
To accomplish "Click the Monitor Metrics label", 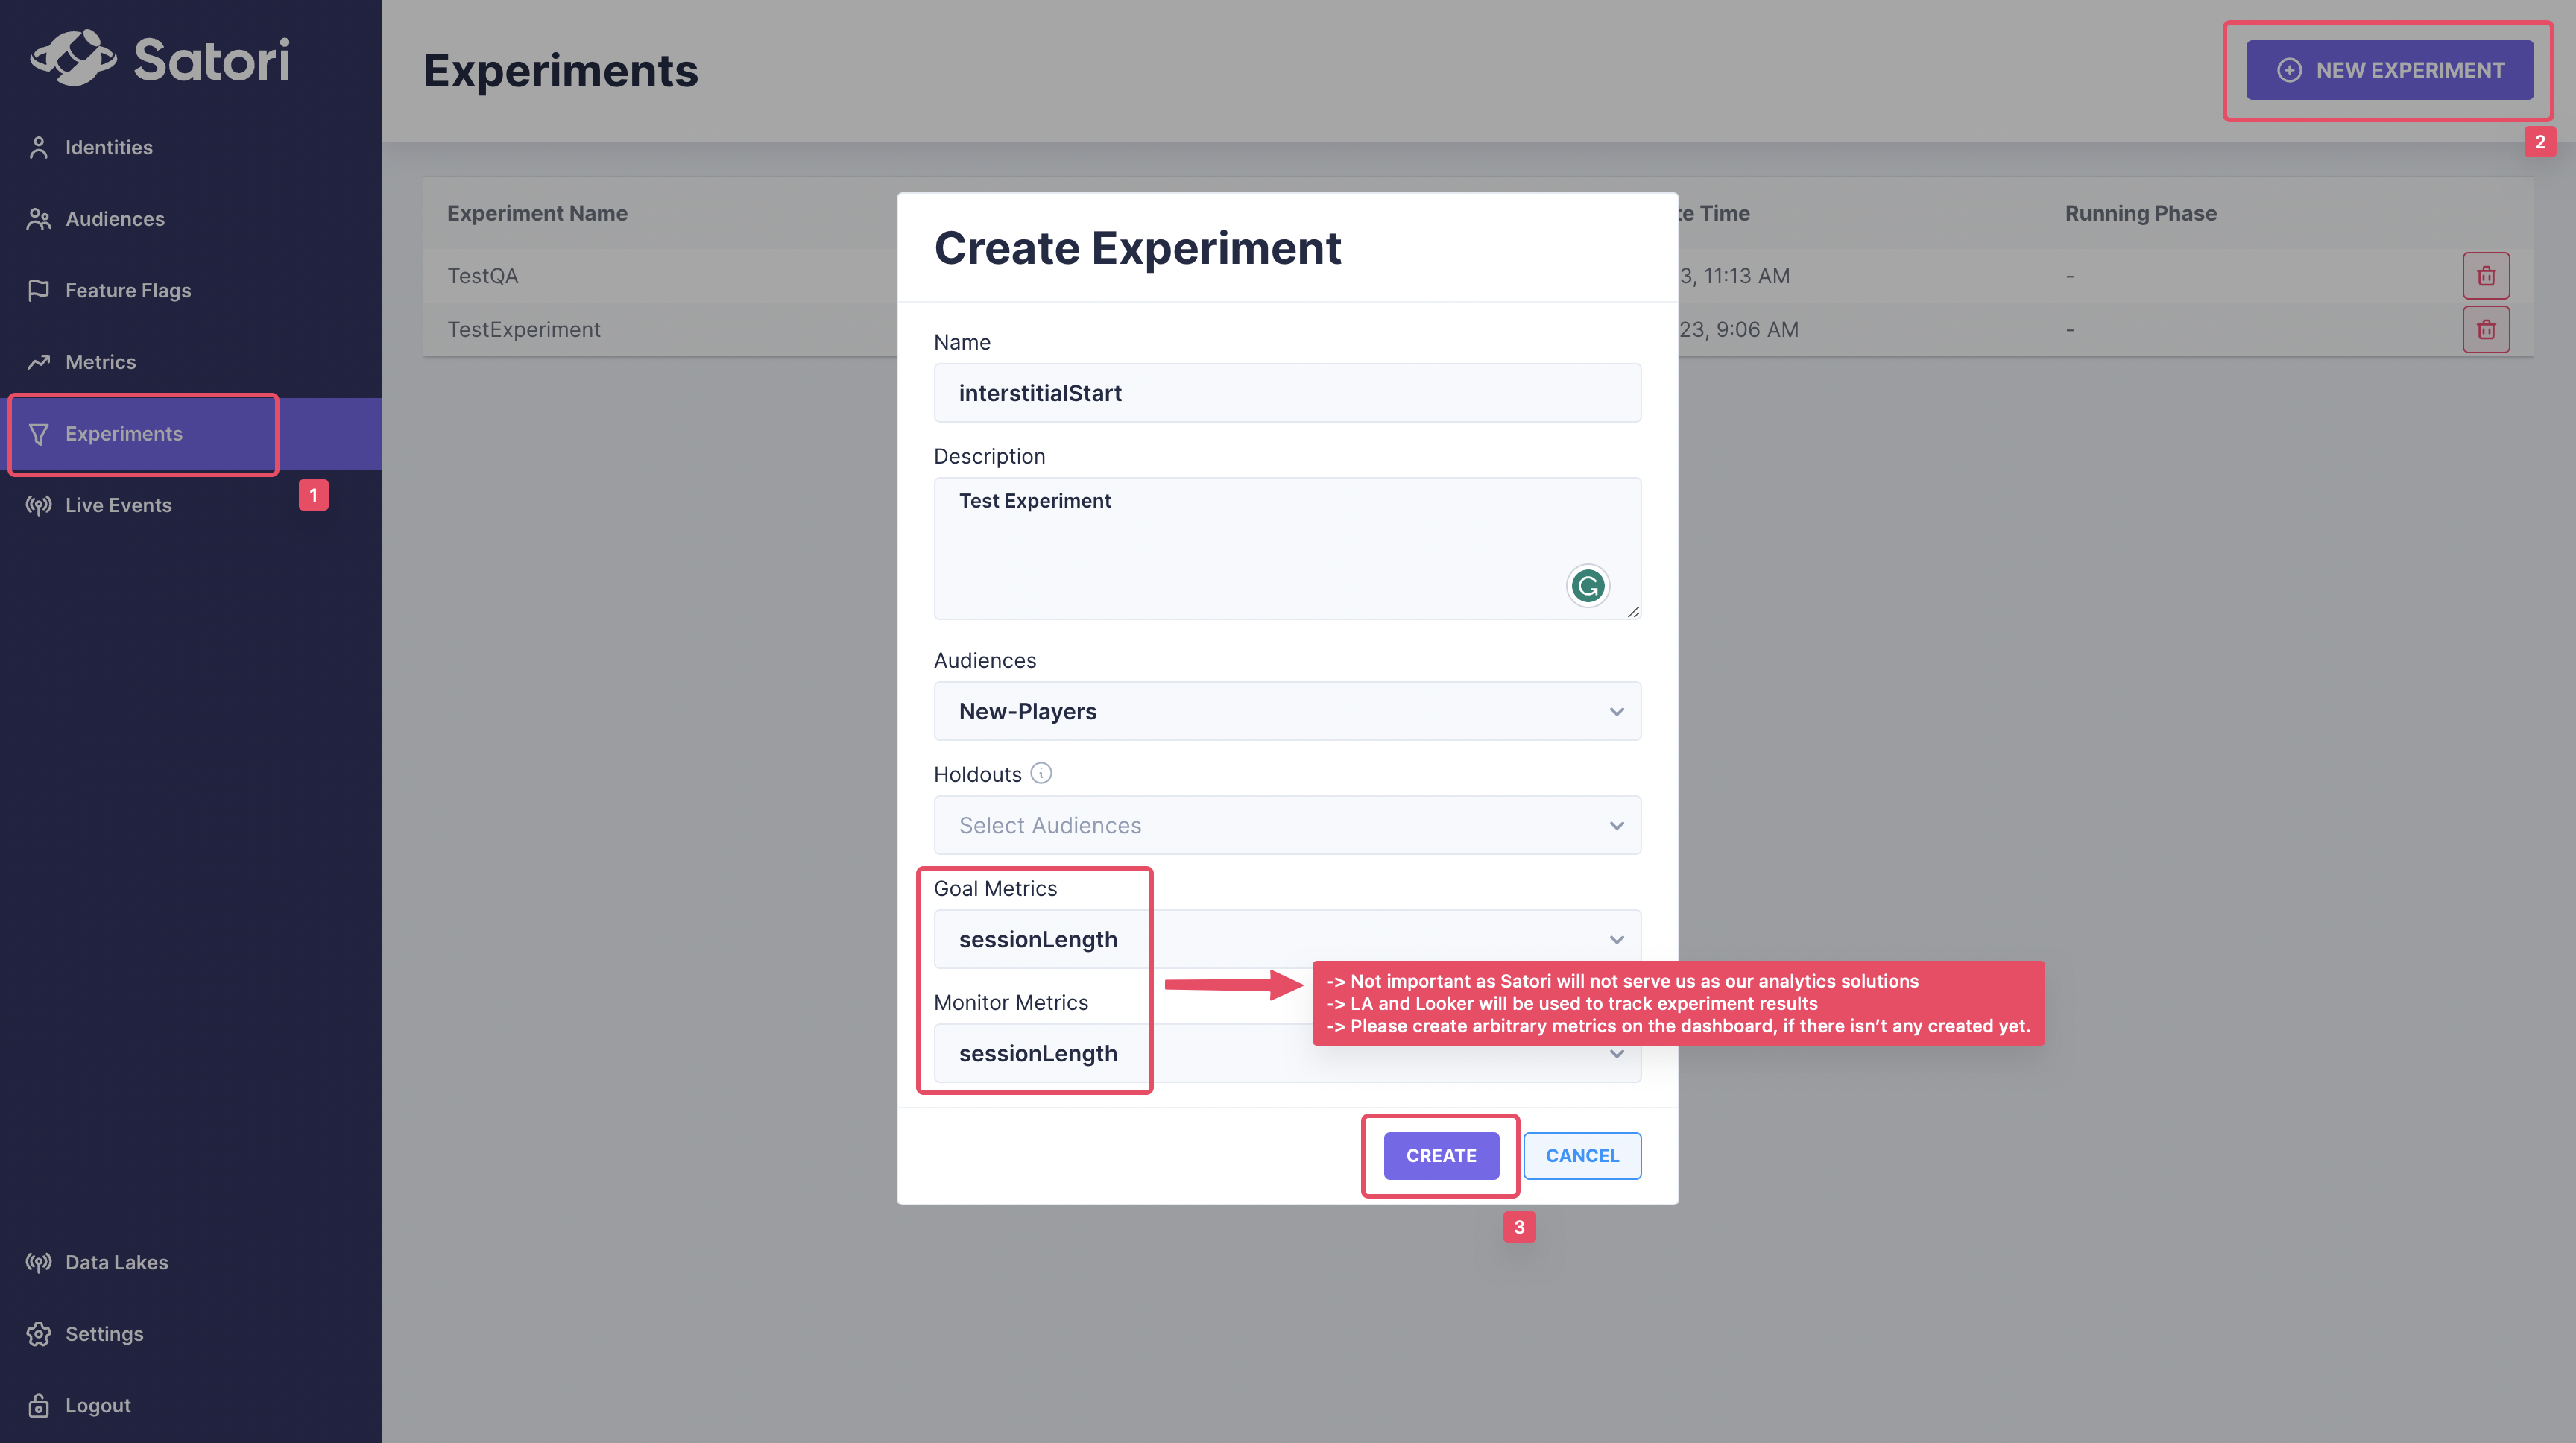I will (x=1011, y=1002).
